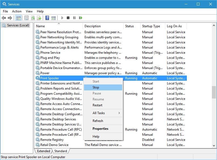
Task: Click 'Manages the telephony ...' description
Action: (x=103, y=53)
